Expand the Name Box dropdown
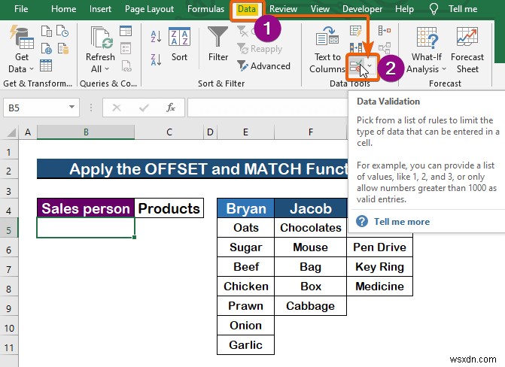Screen dimensions: 505x367 click(71, 108)
